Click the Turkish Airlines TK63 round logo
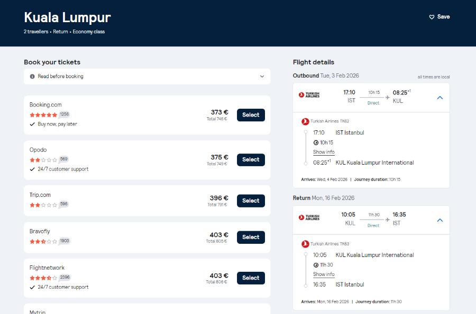Image resolution: width=476 pixels, height=314 pixels. (305, 244)
